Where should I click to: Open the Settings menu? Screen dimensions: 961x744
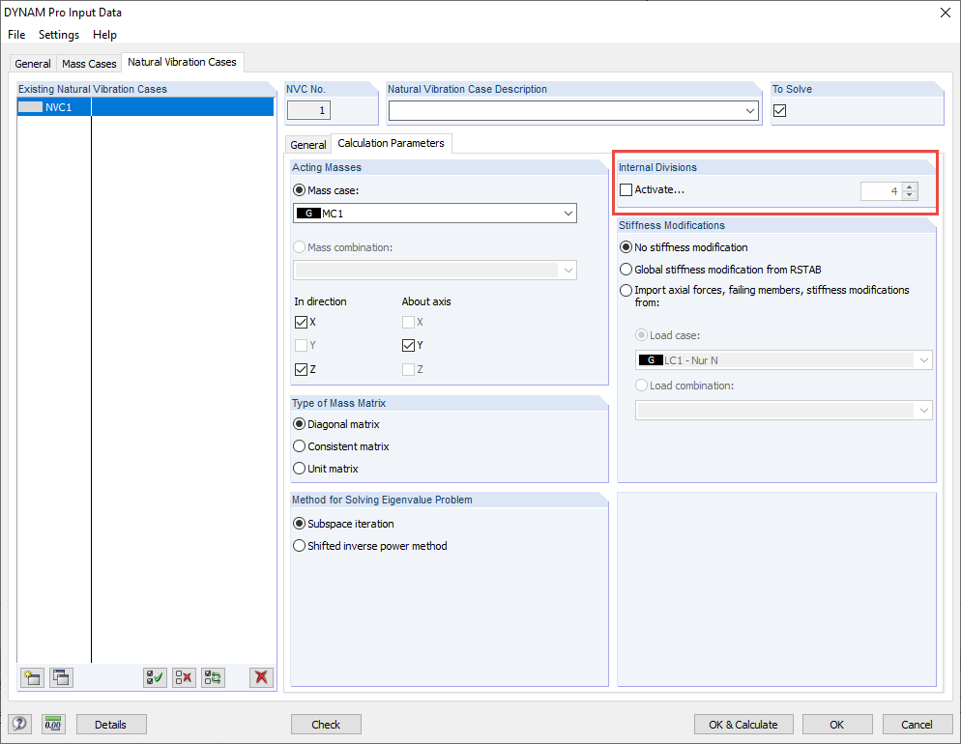click(59, 35)
